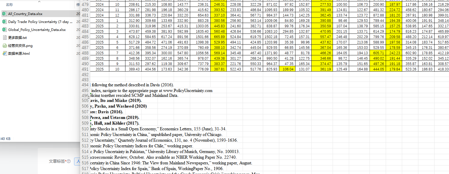Image resolution: width=449 pixels, height=174 pixels.
Task: Click cell with value 872.88
Action: tap(378, 15)
